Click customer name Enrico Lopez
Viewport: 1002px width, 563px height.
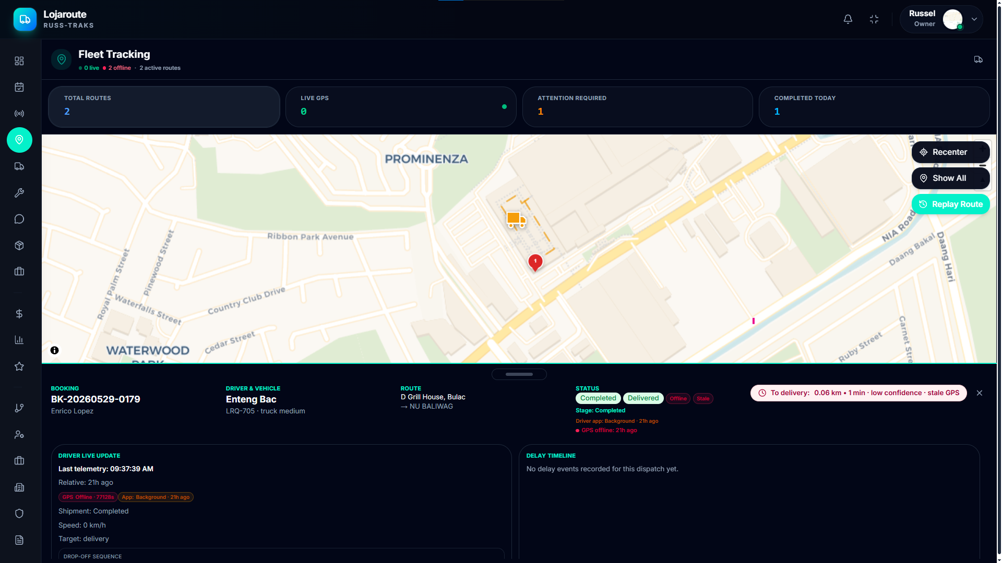point(72,411)
